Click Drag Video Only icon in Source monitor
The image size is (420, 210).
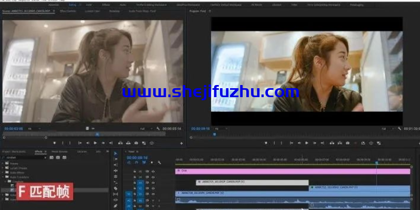[x=87, y=129]
